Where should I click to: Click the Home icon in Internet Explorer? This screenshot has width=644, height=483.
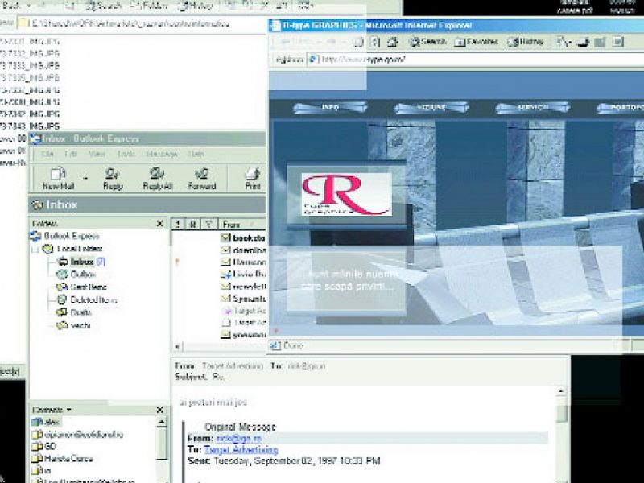point(392,41)
